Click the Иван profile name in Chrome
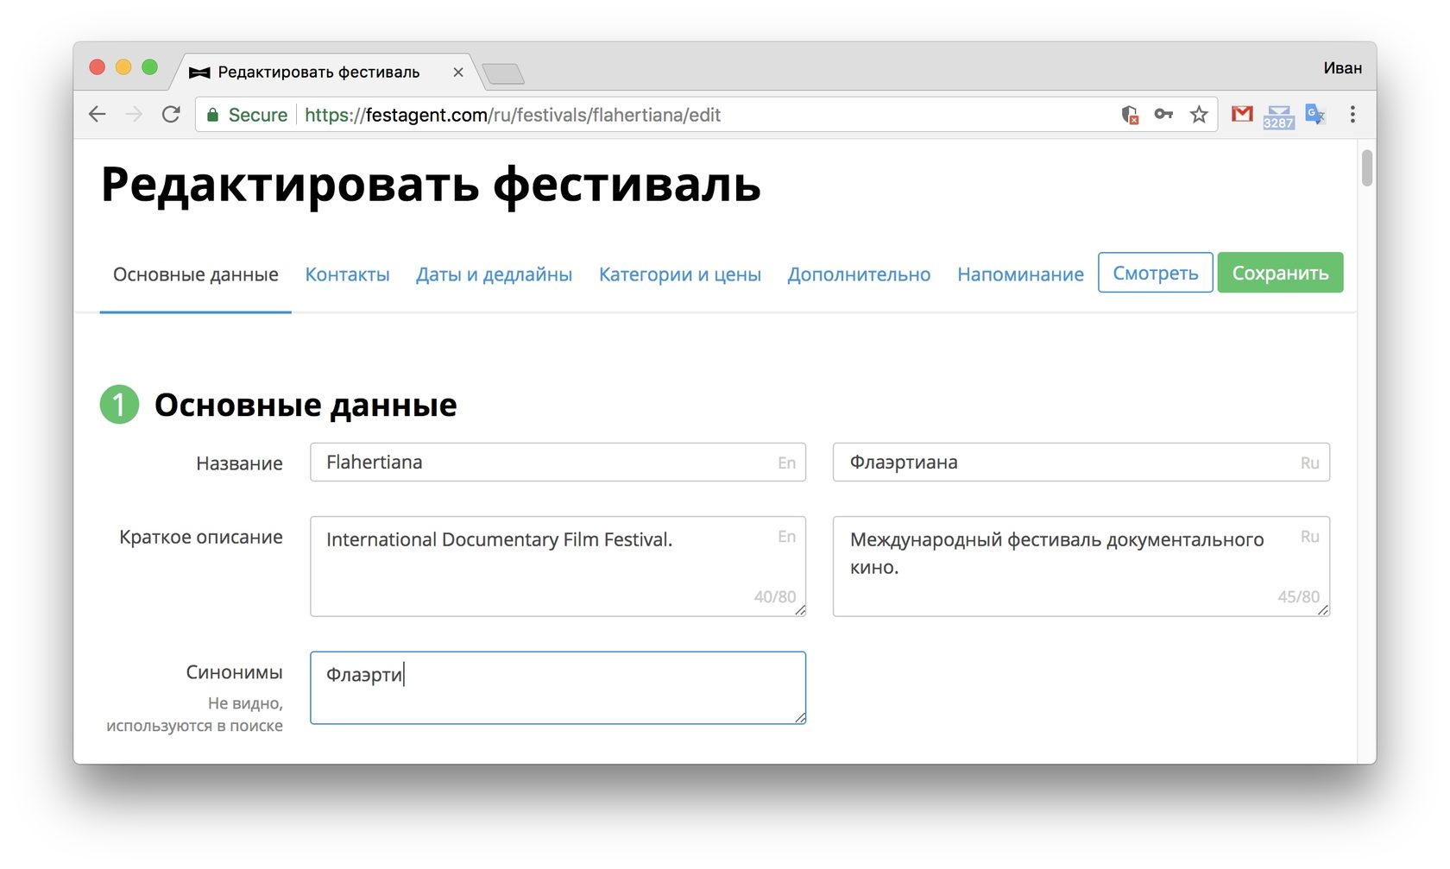The image size is (1450, 869). point(1342,68)
